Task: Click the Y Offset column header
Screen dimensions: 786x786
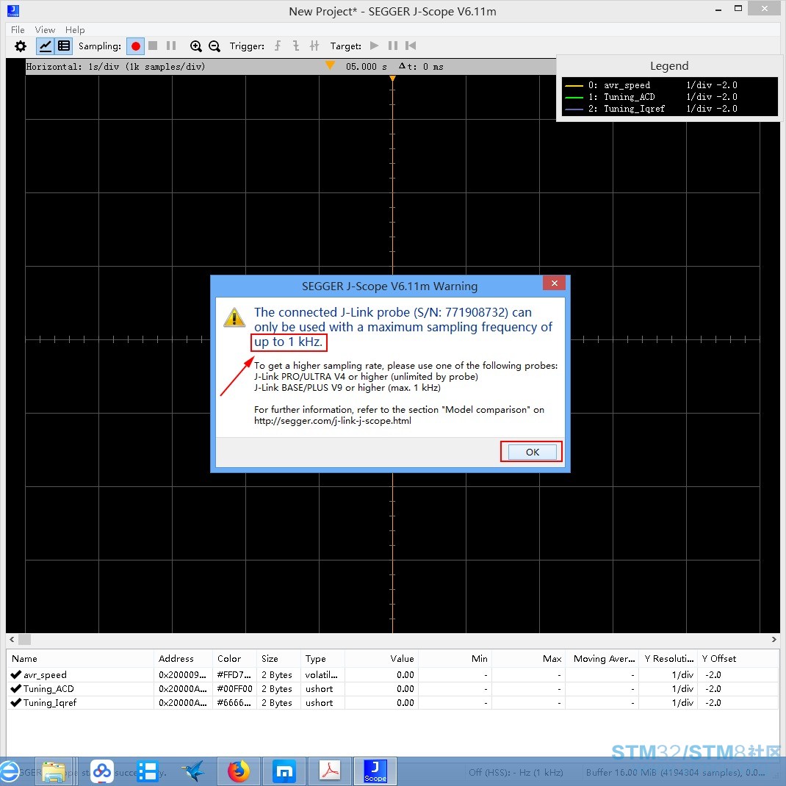Action: pos(738,658)
